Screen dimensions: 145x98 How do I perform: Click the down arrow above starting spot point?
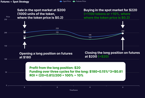(25, 25)
